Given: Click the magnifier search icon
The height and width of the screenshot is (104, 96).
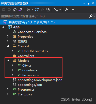Looking at the screenshot, I should [91, 16].
